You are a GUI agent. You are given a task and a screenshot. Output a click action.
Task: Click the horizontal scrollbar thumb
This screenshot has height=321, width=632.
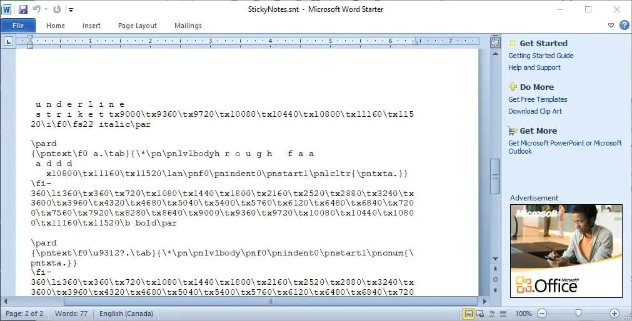point(271,301)
